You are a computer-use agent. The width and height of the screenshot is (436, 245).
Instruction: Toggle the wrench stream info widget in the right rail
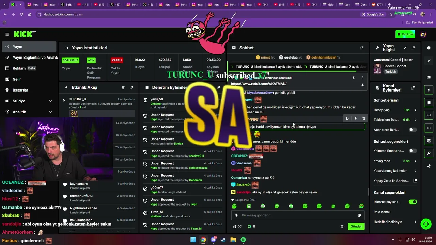click(x=429, y=153)
